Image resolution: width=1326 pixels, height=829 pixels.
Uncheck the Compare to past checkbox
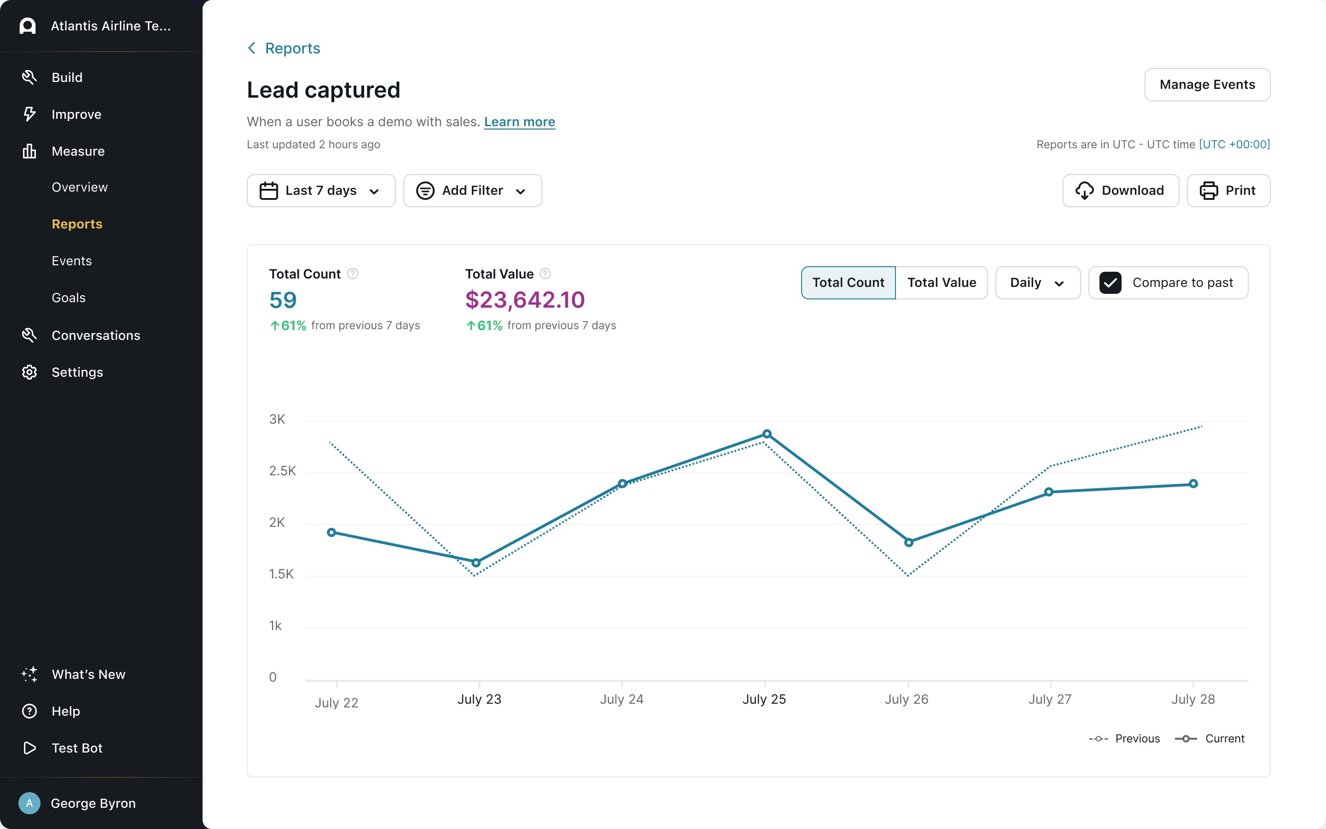point(1110,283)
